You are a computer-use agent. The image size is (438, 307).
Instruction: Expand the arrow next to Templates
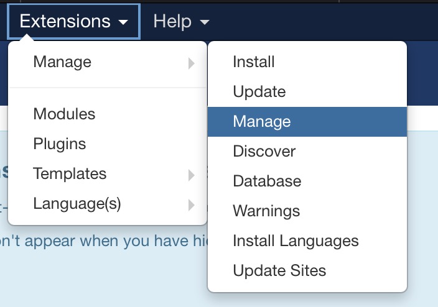pos(192,175)
